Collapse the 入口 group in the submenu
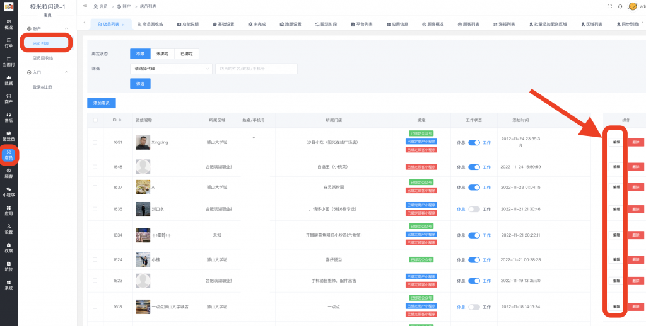Image resolution: width=646 pixels, height=326 pixels. click(x=67, y=72)
